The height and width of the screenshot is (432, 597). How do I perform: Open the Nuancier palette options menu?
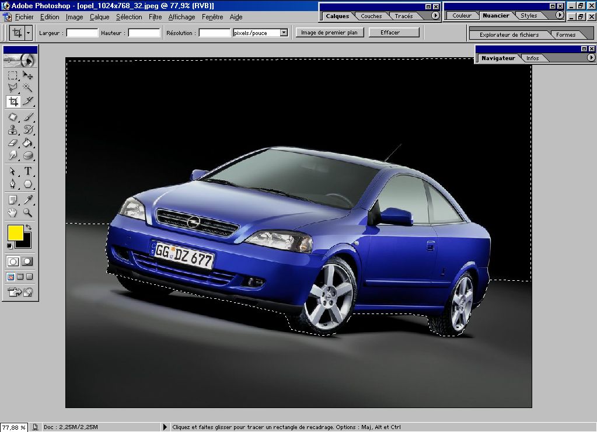560,15
